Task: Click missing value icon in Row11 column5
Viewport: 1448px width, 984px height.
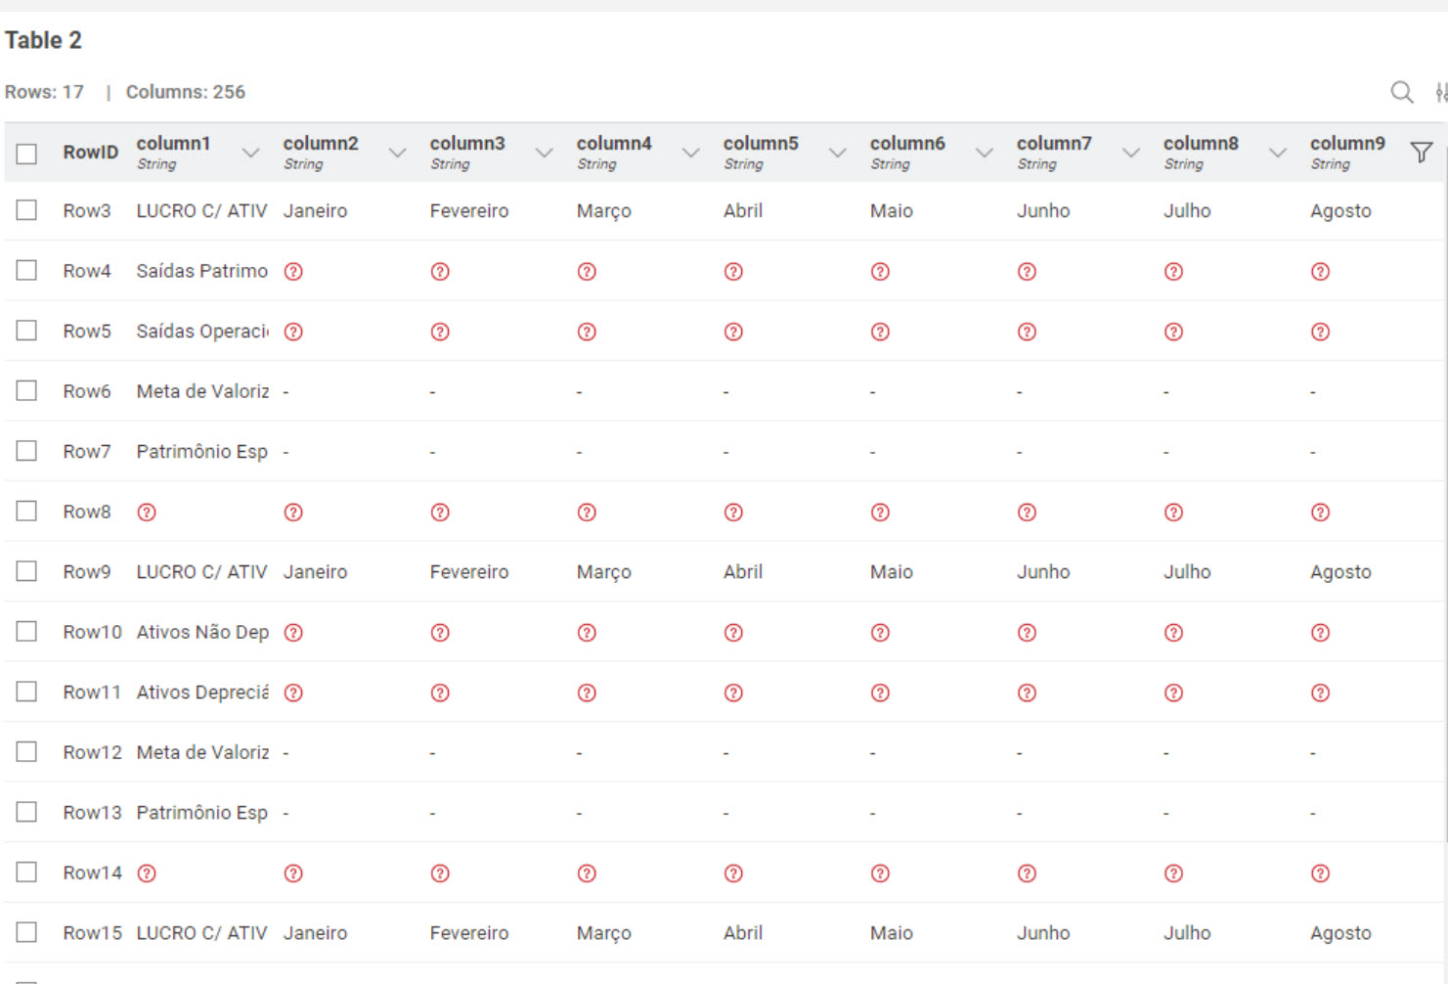Action: (x=733, y=693)
